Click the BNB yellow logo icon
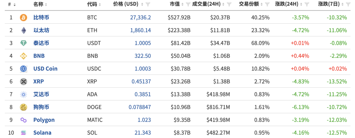This screenshot has width=355, height=138. (23, 56)
